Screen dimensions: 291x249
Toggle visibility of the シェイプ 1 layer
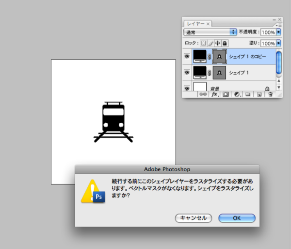click(x=187, y=73)
